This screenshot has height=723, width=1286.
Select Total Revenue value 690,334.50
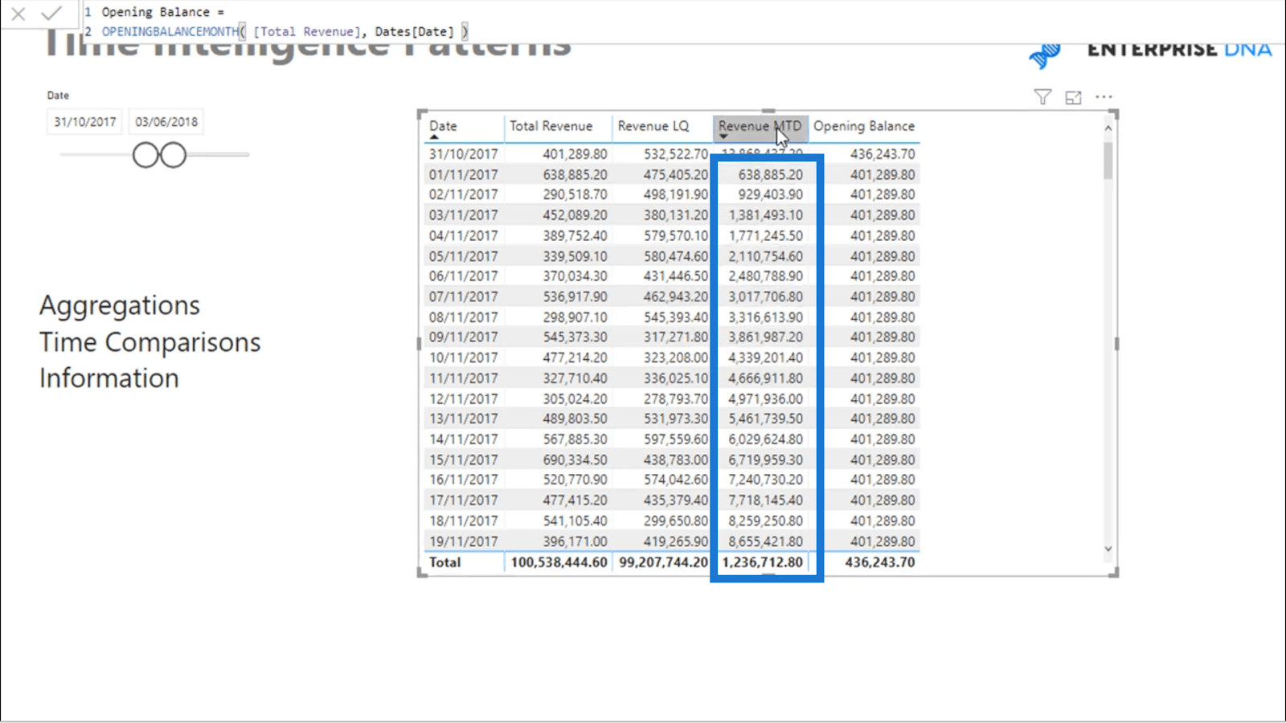point(575,460)
